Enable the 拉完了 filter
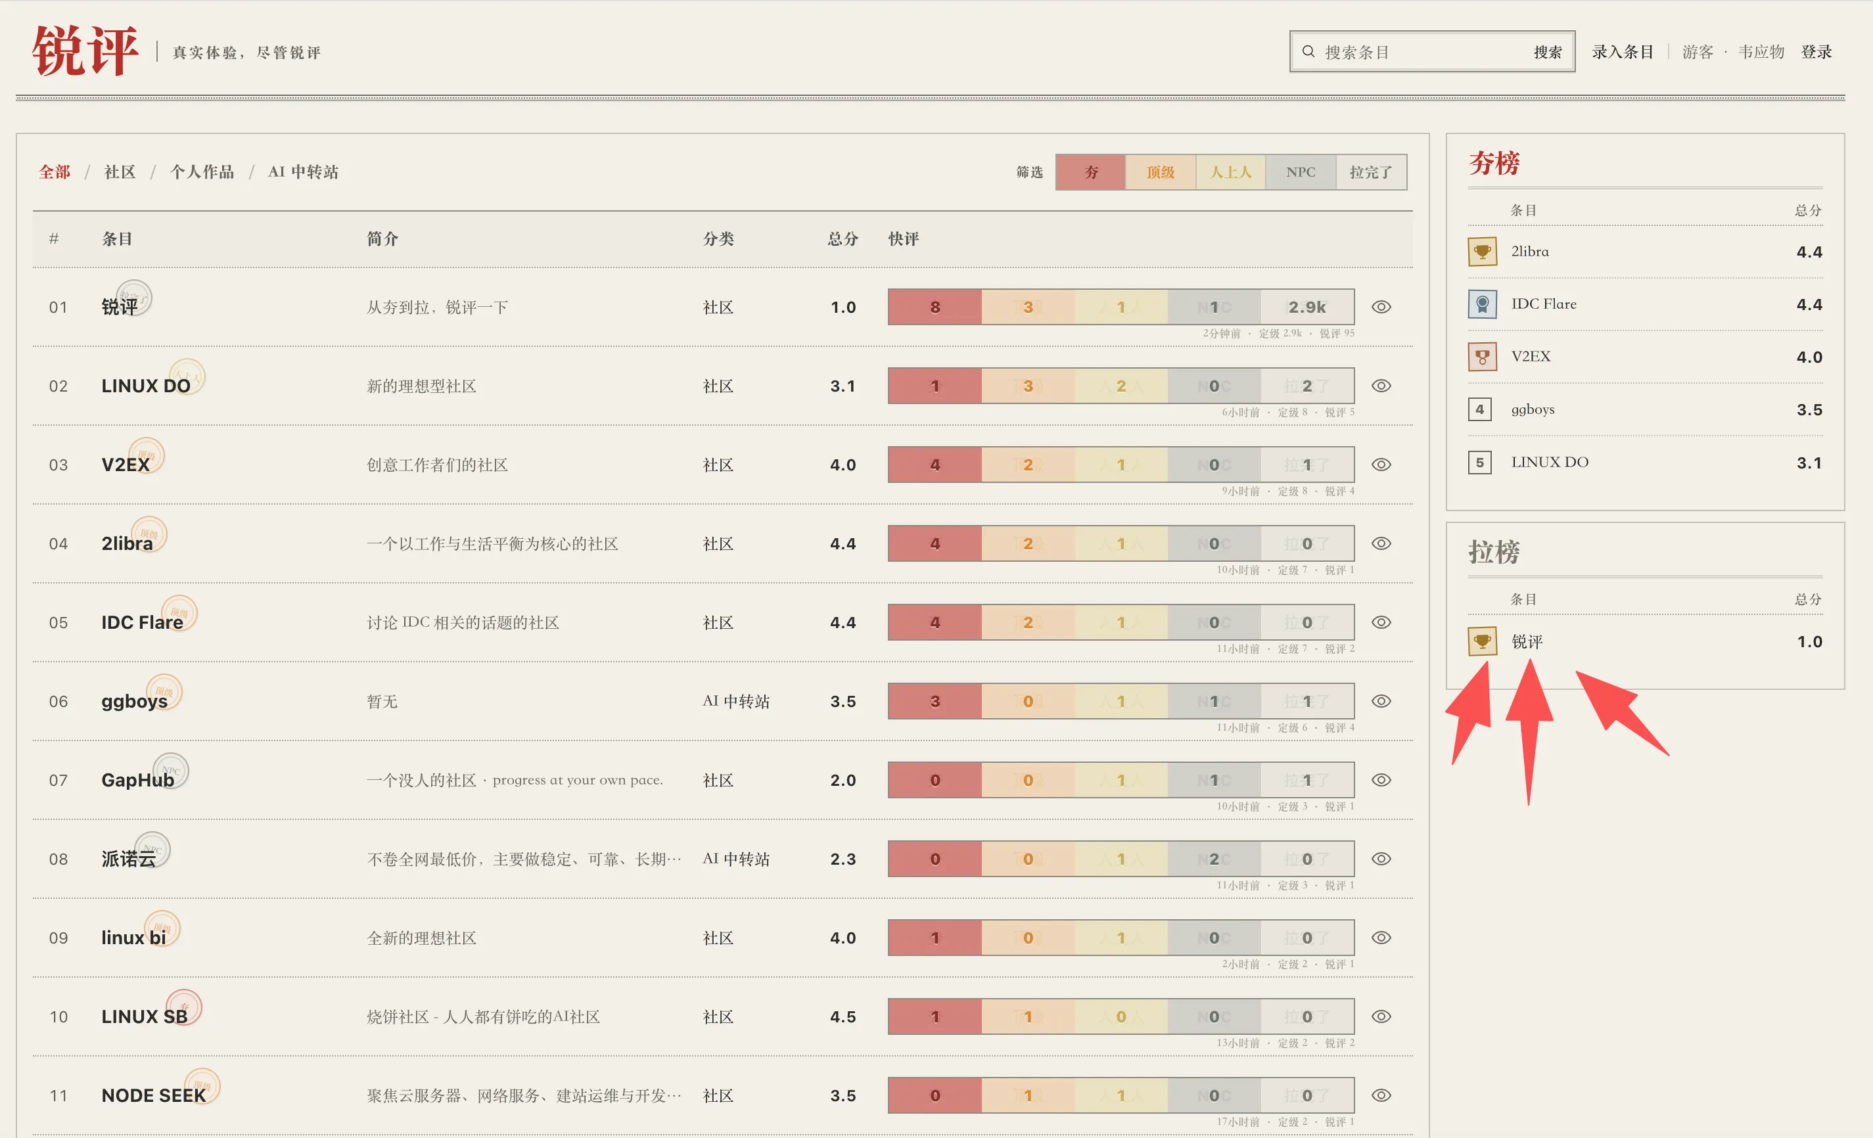Viewport: 1873px width, 1138px height. [1370, 171]
